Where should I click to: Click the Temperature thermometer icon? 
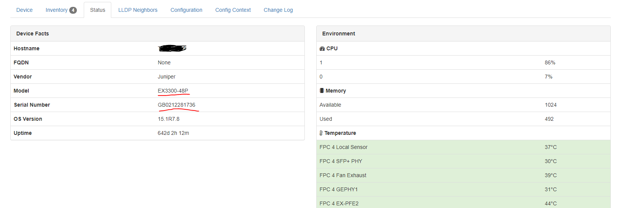pos(321,133)
